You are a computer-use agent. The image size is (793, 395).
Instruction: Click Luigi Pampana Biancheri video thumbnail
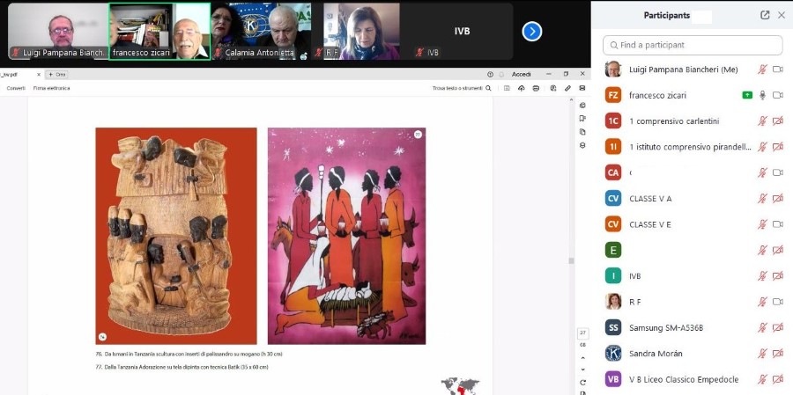[x=57, y=32]
